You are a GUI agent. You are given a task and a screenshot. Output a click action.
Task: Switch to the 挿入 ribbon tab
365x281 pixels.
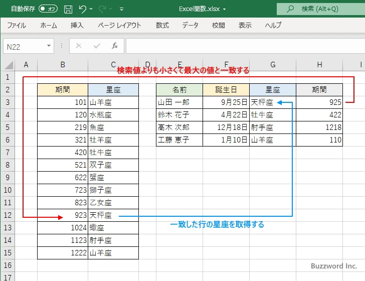click(77, 25)
